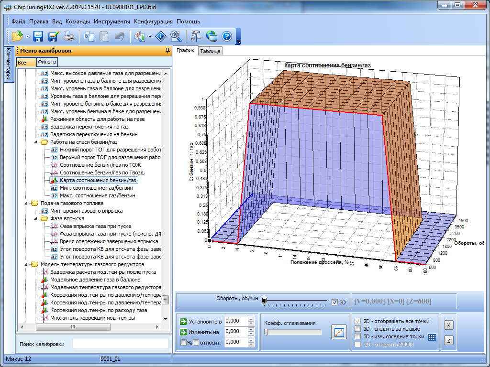Image resolution: width=490 pixels, height=367 pixels.
Task: Click the blue question mark help icon
Action: [227, 36]
